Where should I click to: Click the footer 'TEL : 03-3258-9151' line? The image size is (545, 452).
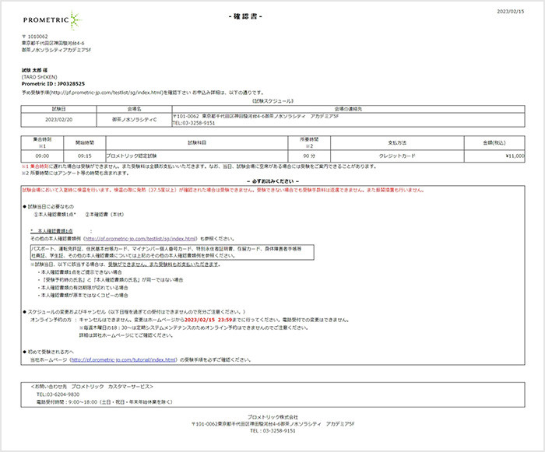coord(272,431)
